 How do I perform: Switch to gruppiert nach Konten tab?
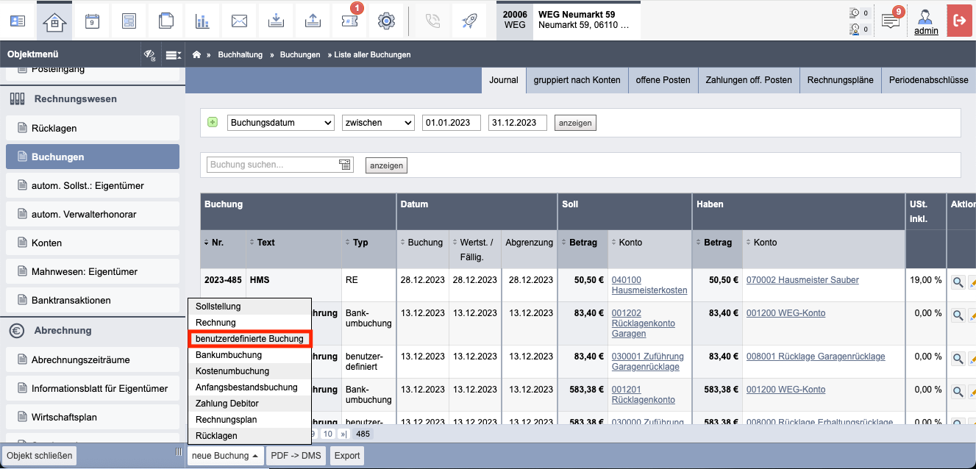577,80
